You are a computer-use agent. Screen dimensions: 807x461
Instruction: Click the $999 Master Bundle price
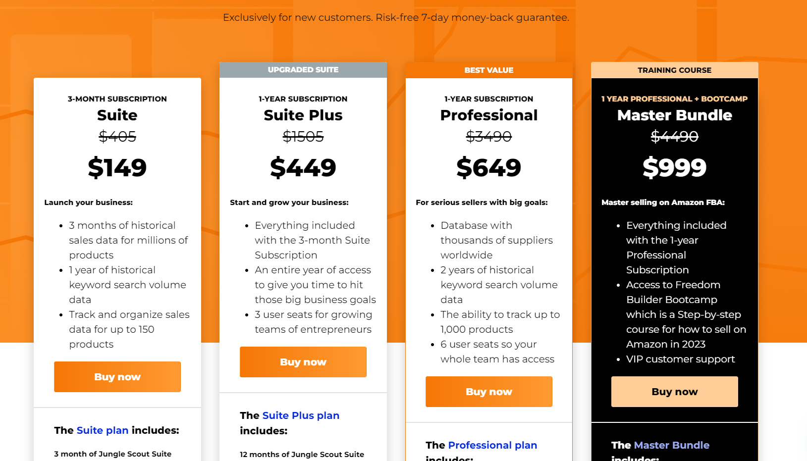pos(675,167)
